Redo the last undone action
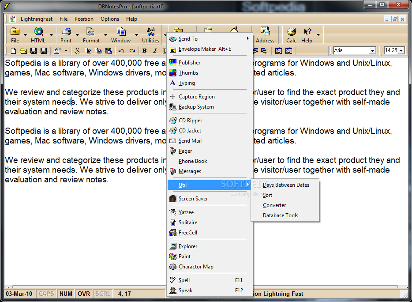 coord(132,51)
